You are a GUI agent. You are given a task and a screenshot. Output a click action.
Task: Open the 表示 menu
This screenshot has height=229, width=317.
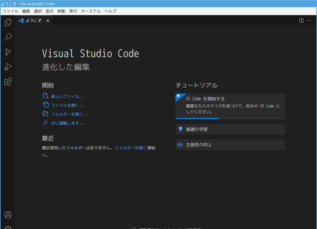(50, 11)
